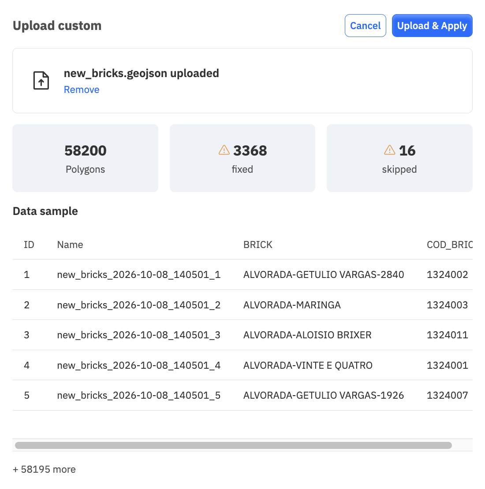
Task: Click the COD_BRIC column header
Action: 449,245
